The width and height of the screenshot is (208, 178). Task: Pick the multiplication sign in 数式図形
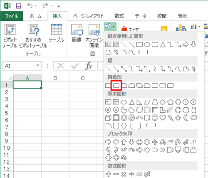[124, 174]
